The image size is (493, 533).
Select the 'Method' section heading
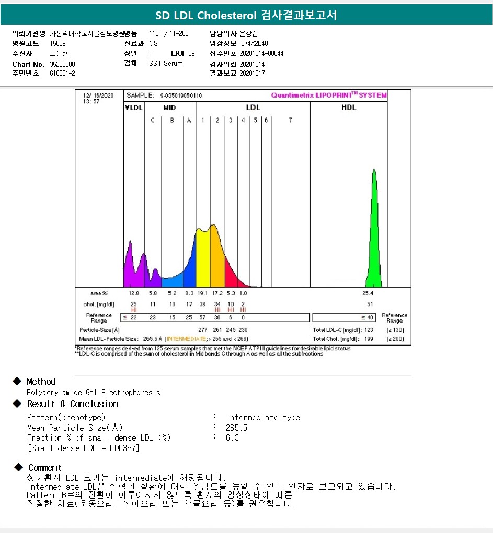tap(41, 382)
